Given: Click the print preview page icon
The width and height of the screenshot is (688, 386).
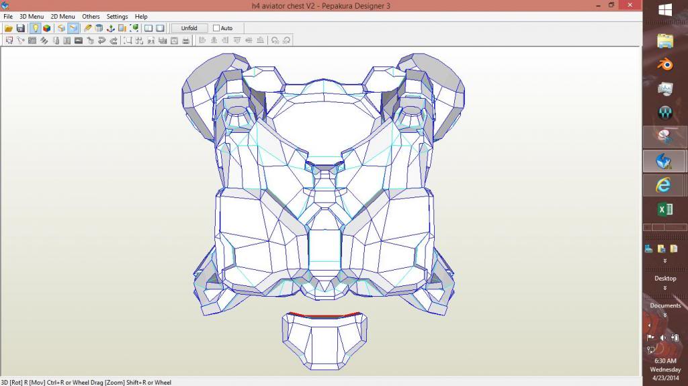Looking at the screenshot, I should pyautogui.click(x=174, y=40).
